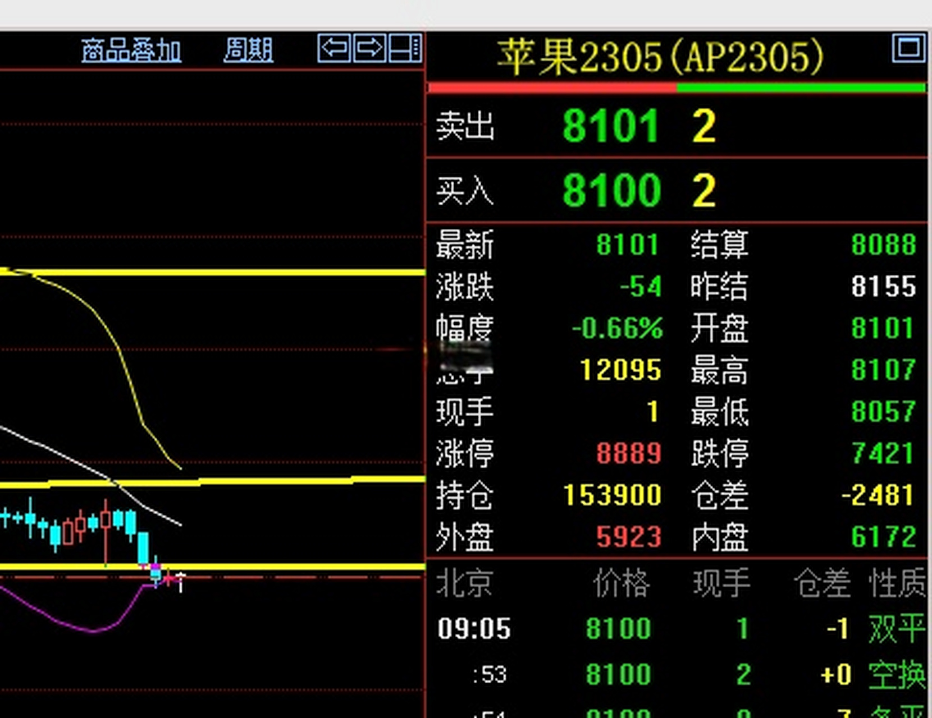Viewport: 932px width, 718px height.
Task: Click the 双平 trade type entry
Action: 897,629
